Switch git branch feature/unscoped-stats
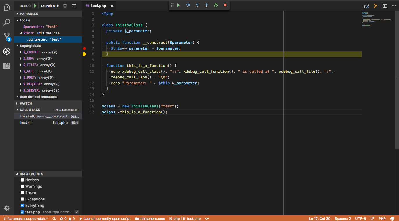 click(x=26, y=219)
